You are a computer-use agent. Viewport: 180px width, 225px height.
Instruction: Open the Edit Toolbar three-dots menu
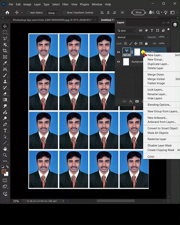coord(5,161)
